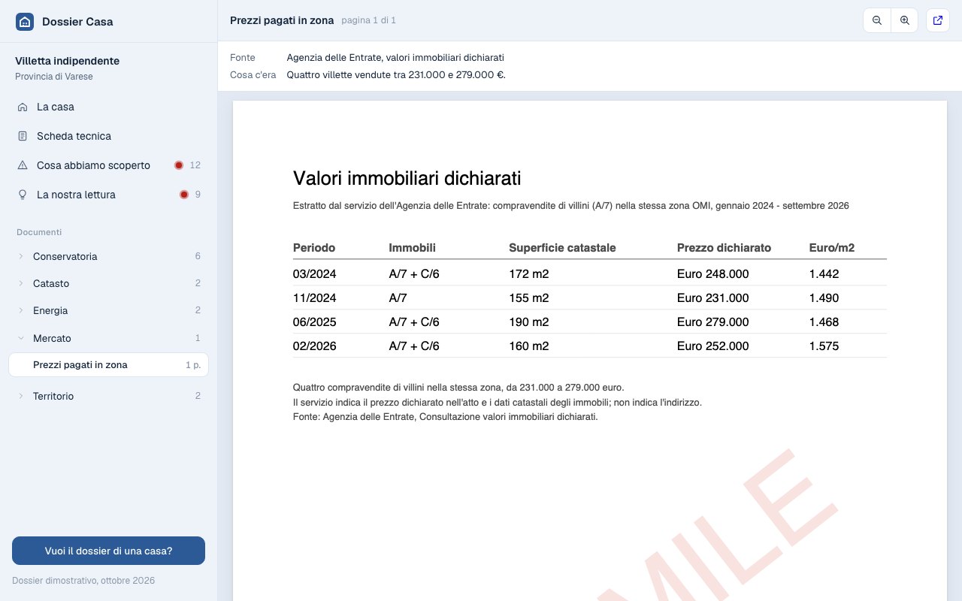The width and height of the screenshot is (962, 601).
Task: Click the lightbulb icon for La nostra lettura
Action: pyautogui.click(x=23, y=195)
